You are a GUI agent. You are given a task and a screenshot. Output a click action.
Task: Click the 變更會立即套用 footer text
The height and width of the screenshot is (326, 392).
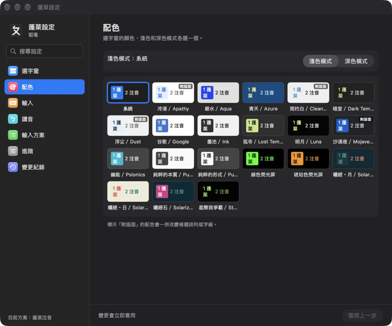click(x=117, y=315)
